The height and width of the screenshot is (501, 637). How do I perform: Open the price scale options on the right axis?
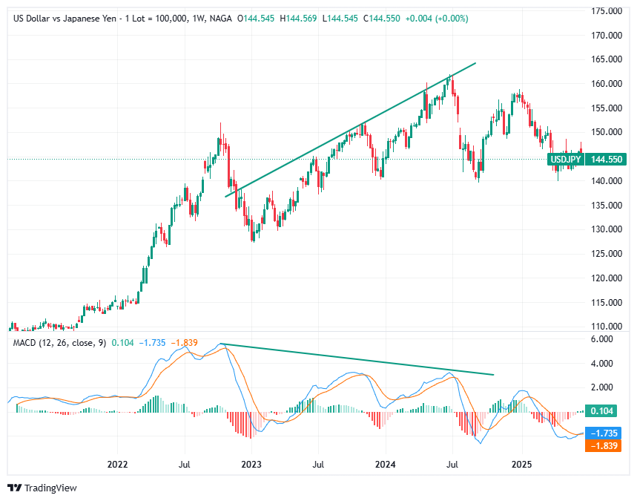click(608, 223)
